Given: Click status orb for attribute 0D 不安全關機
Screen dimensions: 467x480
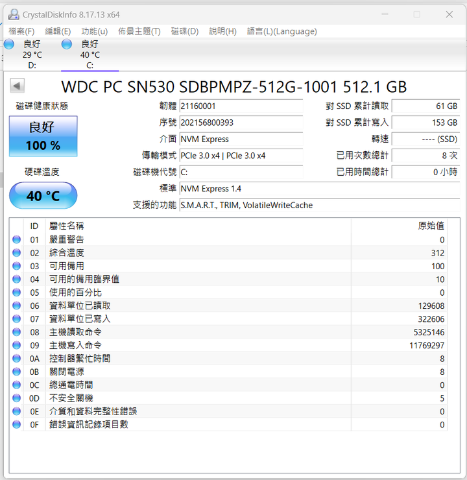Looking at the screenshot, I should [16, 398].
